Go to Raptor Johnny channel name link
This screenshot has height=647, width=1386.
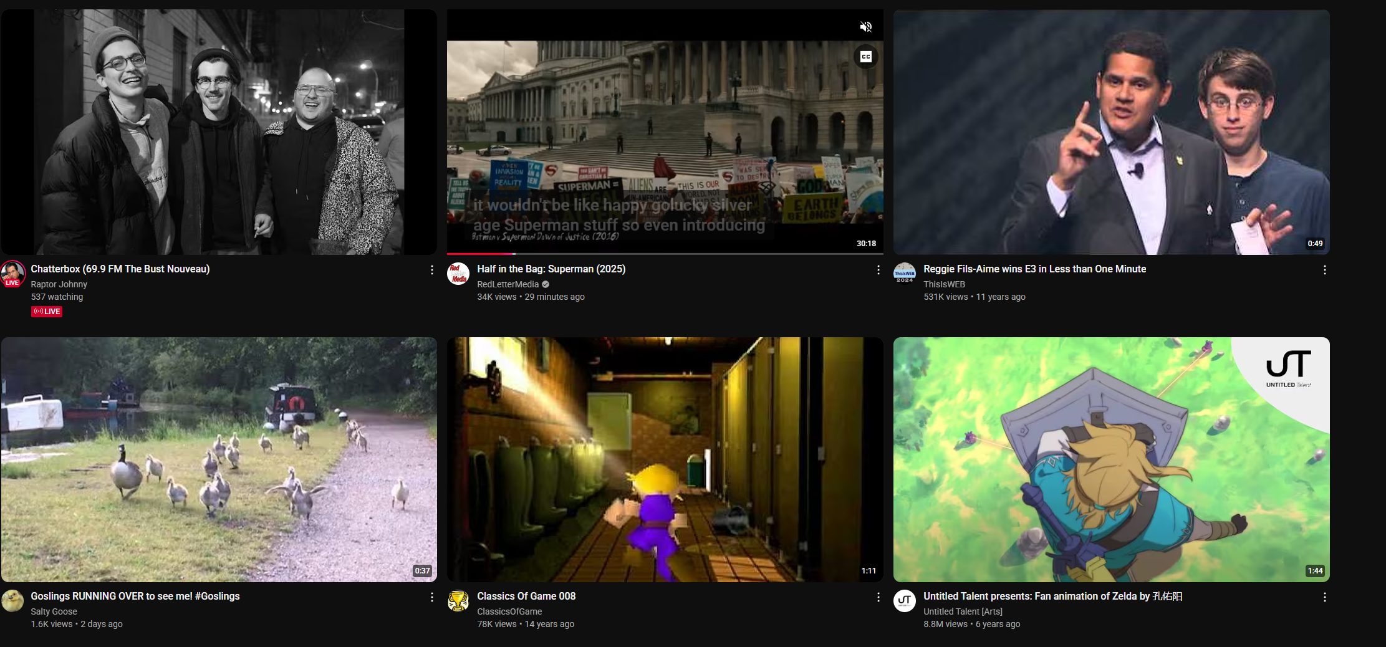59,284
